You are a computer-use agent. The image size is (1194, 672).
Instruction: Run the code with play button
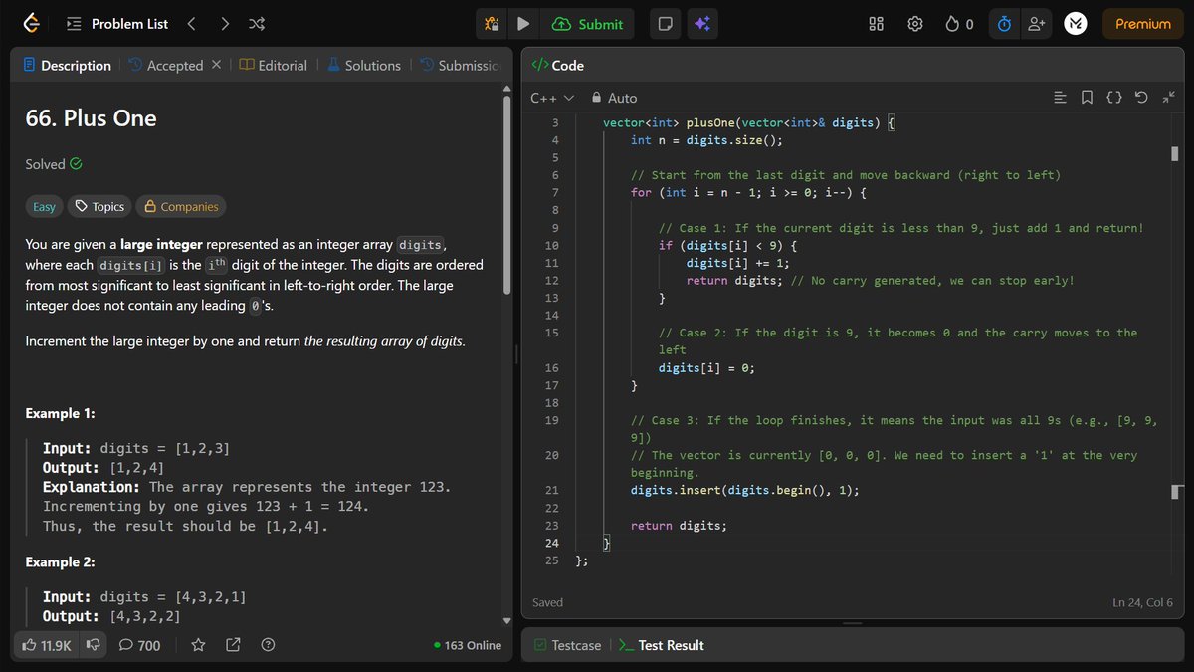click(523, 24)
